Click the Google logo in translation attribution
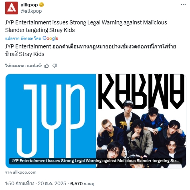 tap(50, 38)
